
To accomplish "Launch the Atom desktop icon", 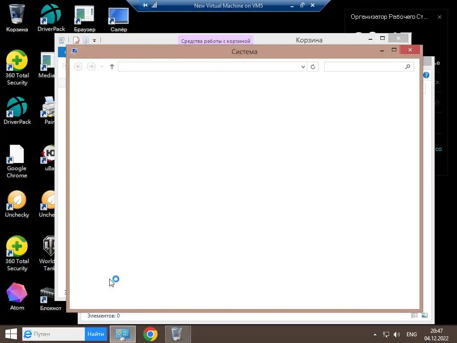I will [x=17, y=297].
